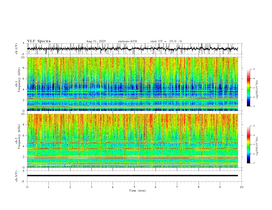Select the "Time (min)" axis title

click(x=137, y=190)
